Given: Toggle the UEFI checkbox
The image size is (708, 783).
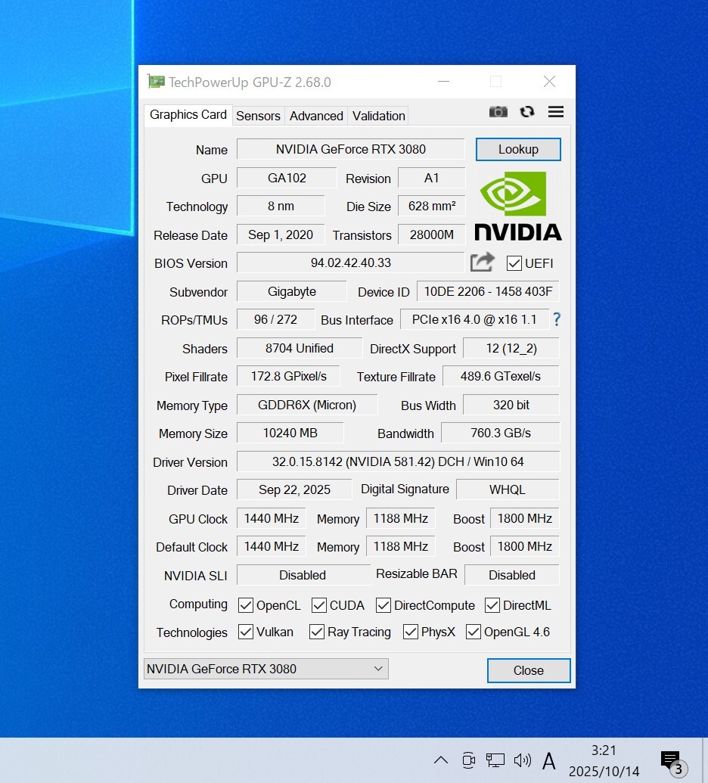Looking at the screenshot, I should click(514, 263).
